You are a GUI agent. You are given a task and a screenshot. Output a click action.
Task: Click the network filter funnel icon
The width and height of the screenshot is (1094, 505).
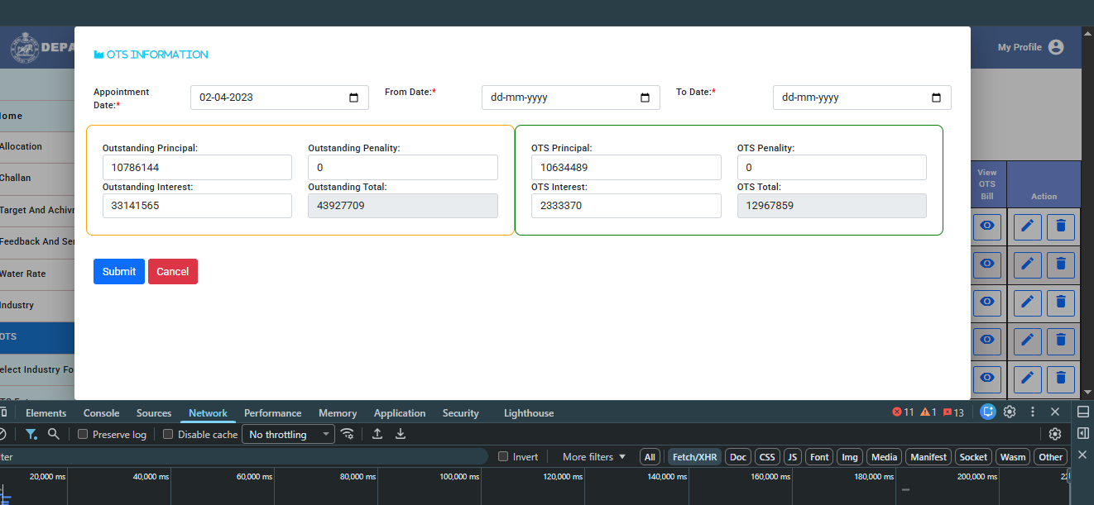(x=31, y=434)
